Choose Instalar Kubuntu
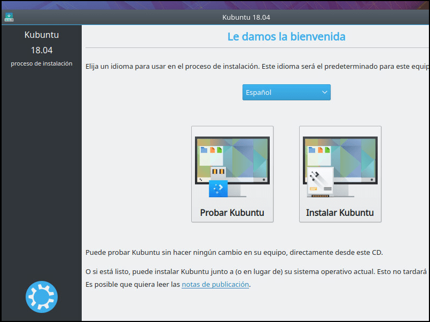 [x=340, y=212]
